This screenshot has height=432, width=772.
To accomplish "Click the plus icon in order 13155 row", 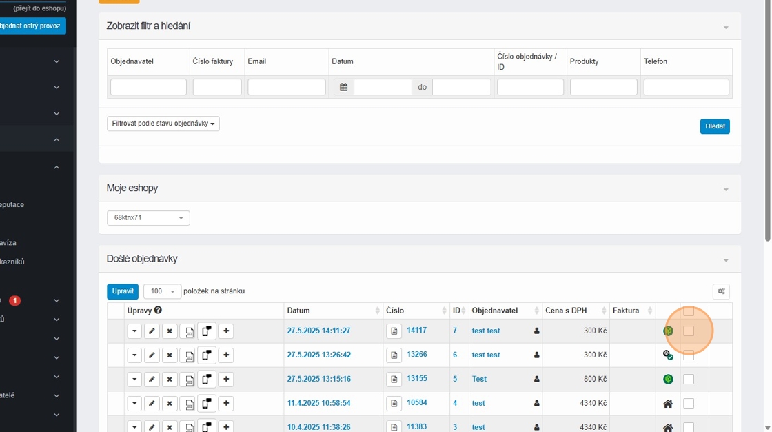I will click(x=225, y=380).
